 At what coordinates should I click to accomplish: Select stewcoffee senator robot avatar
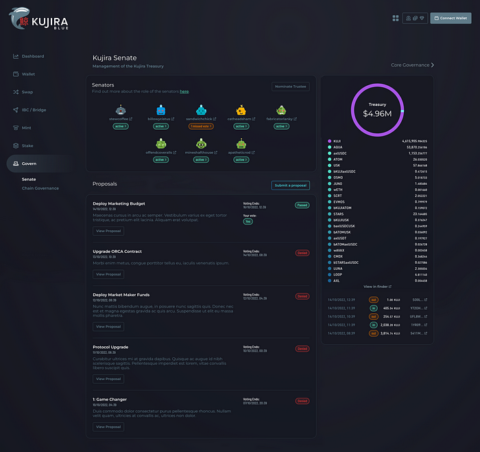pyautogui.click(x=121, y=110)
